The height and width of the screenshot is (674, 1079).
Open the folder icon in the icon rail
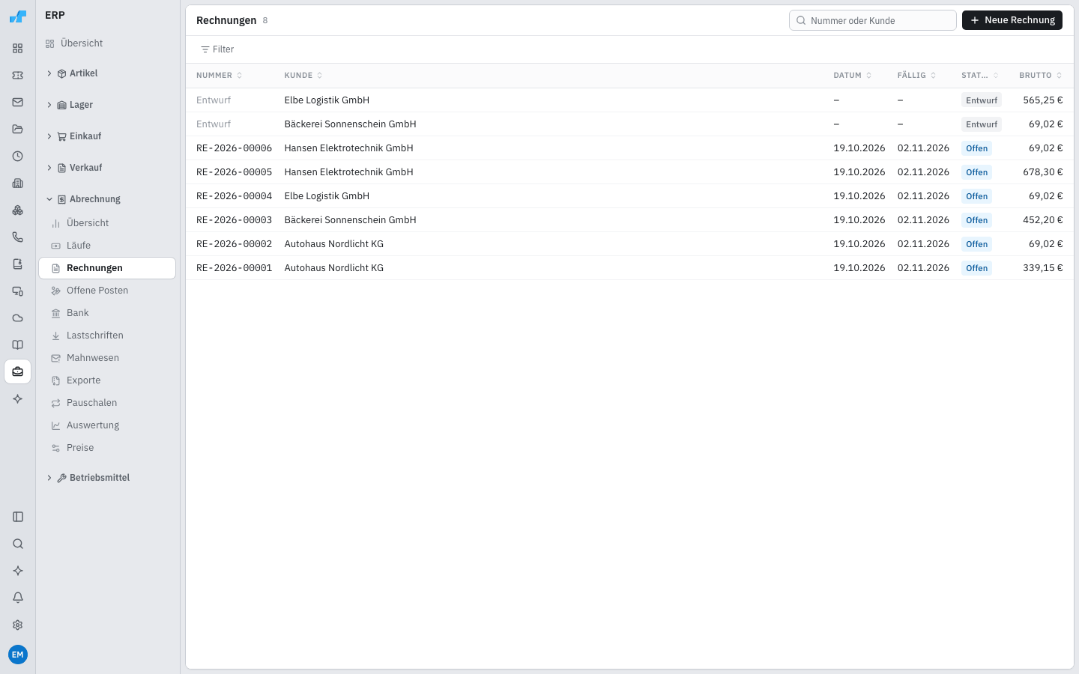18,130
